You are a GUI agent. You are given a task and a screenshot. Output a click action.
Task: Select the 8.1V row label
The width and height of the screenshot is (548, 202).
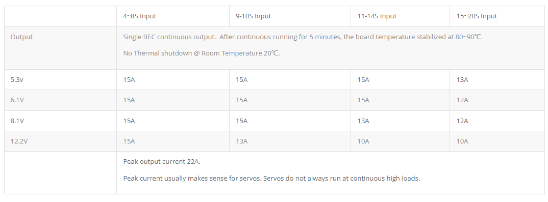click(17, 121)
